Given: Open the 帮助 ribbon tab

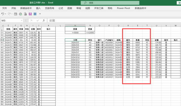Looking at the screenshot, I should pyautogui.click(x=110, y=8).
